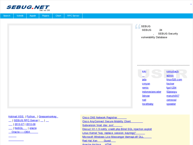The image size is (193, 145).
Task: Open the Hotmail XSS tag link
Action: pos(16,117)
